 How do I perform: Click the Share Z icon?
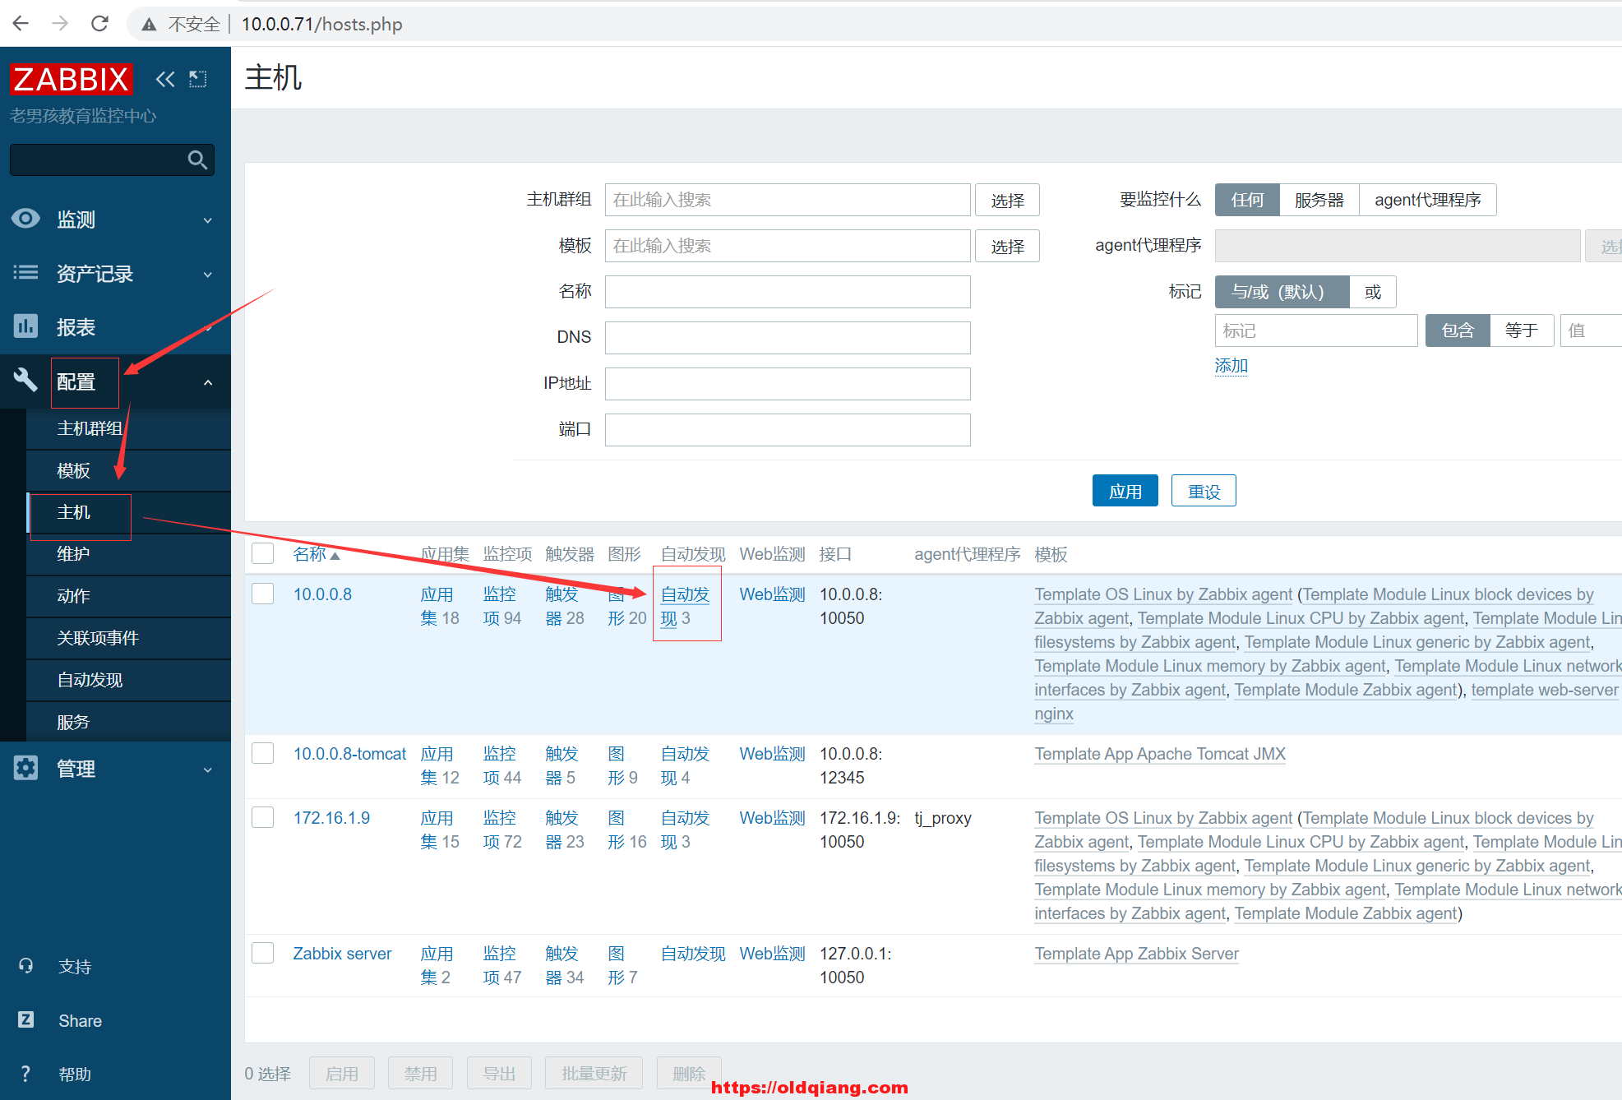(25, 1019)
